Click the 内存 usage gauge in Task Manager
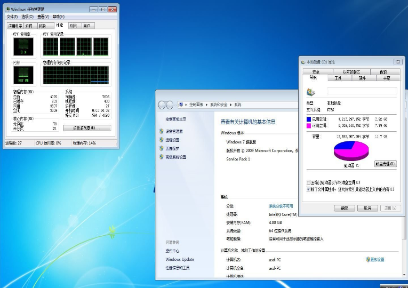 (x=23, y=75)
